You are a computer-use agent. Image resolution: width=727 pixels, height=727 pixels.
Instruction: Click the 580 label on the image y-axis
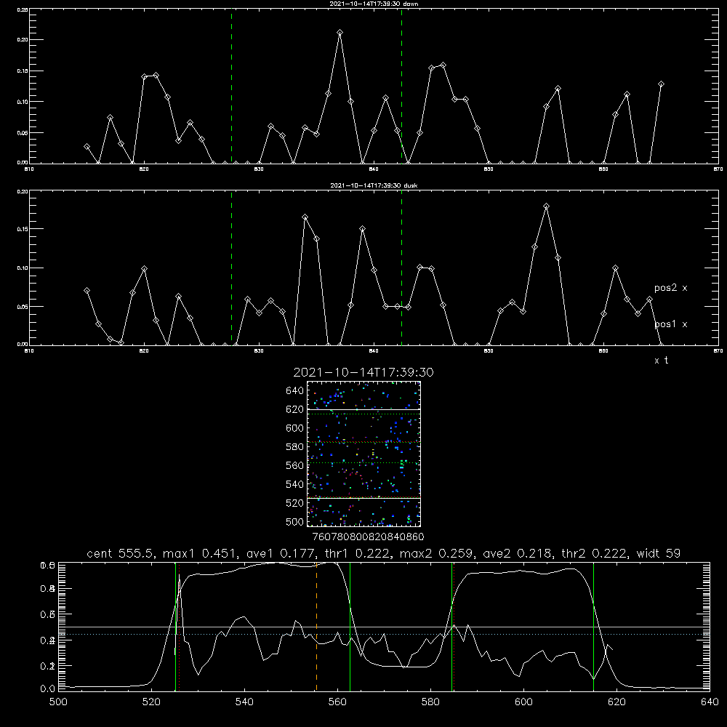coord(295,447)
